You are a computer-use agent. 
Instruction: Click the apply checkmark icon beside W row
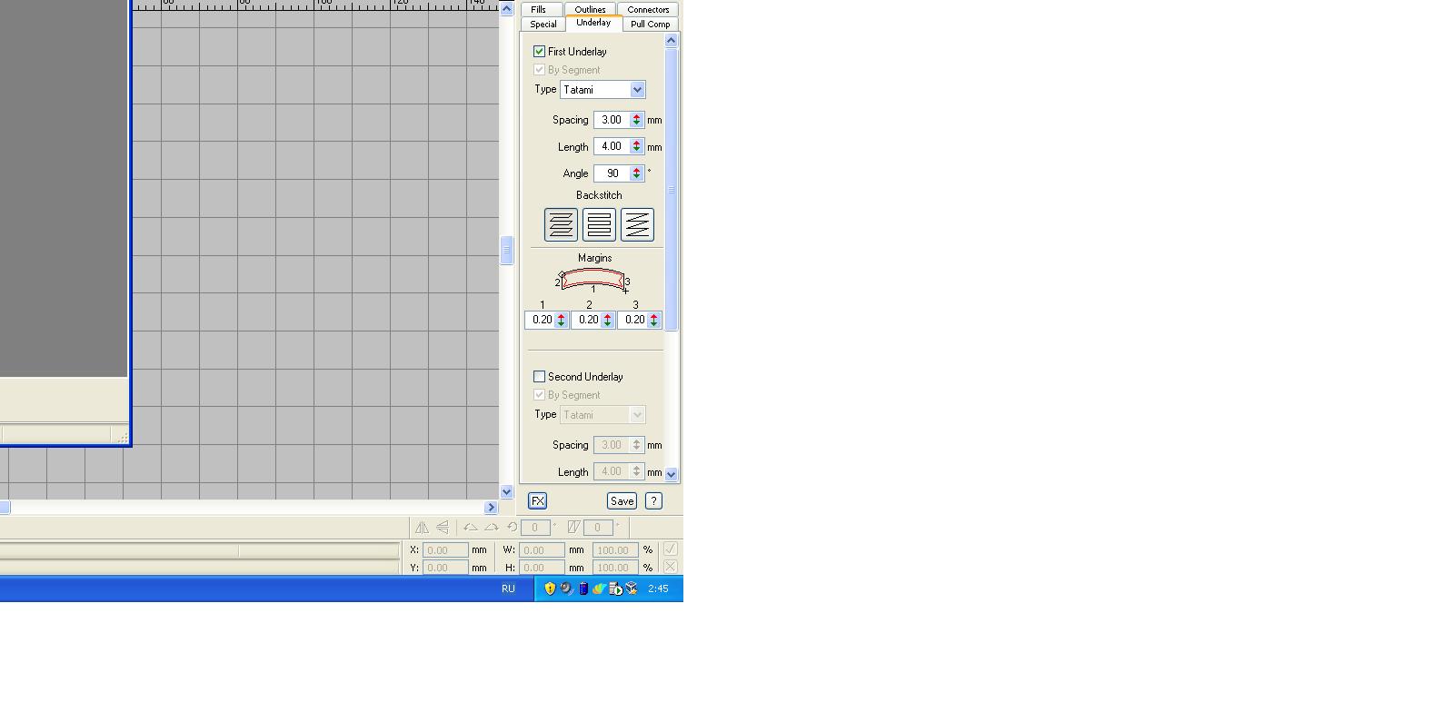[671, 549]
